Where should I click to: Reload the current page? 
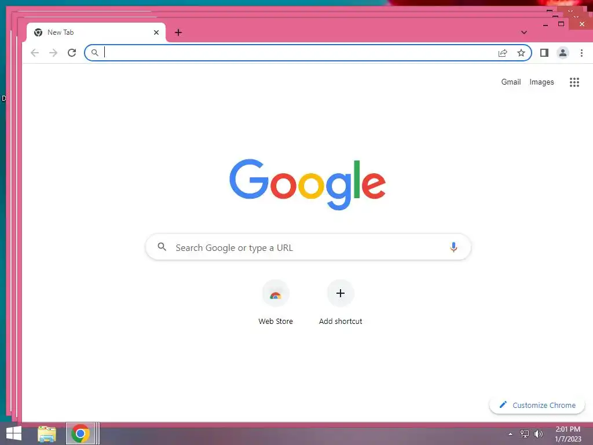click(72, 53)
